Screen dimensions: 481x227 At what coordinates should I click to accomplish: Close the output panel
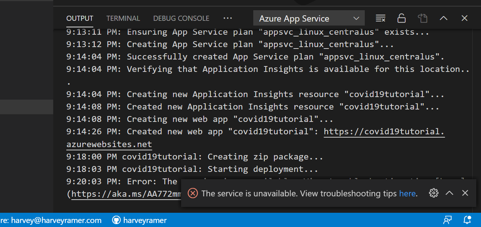point(464,18)
